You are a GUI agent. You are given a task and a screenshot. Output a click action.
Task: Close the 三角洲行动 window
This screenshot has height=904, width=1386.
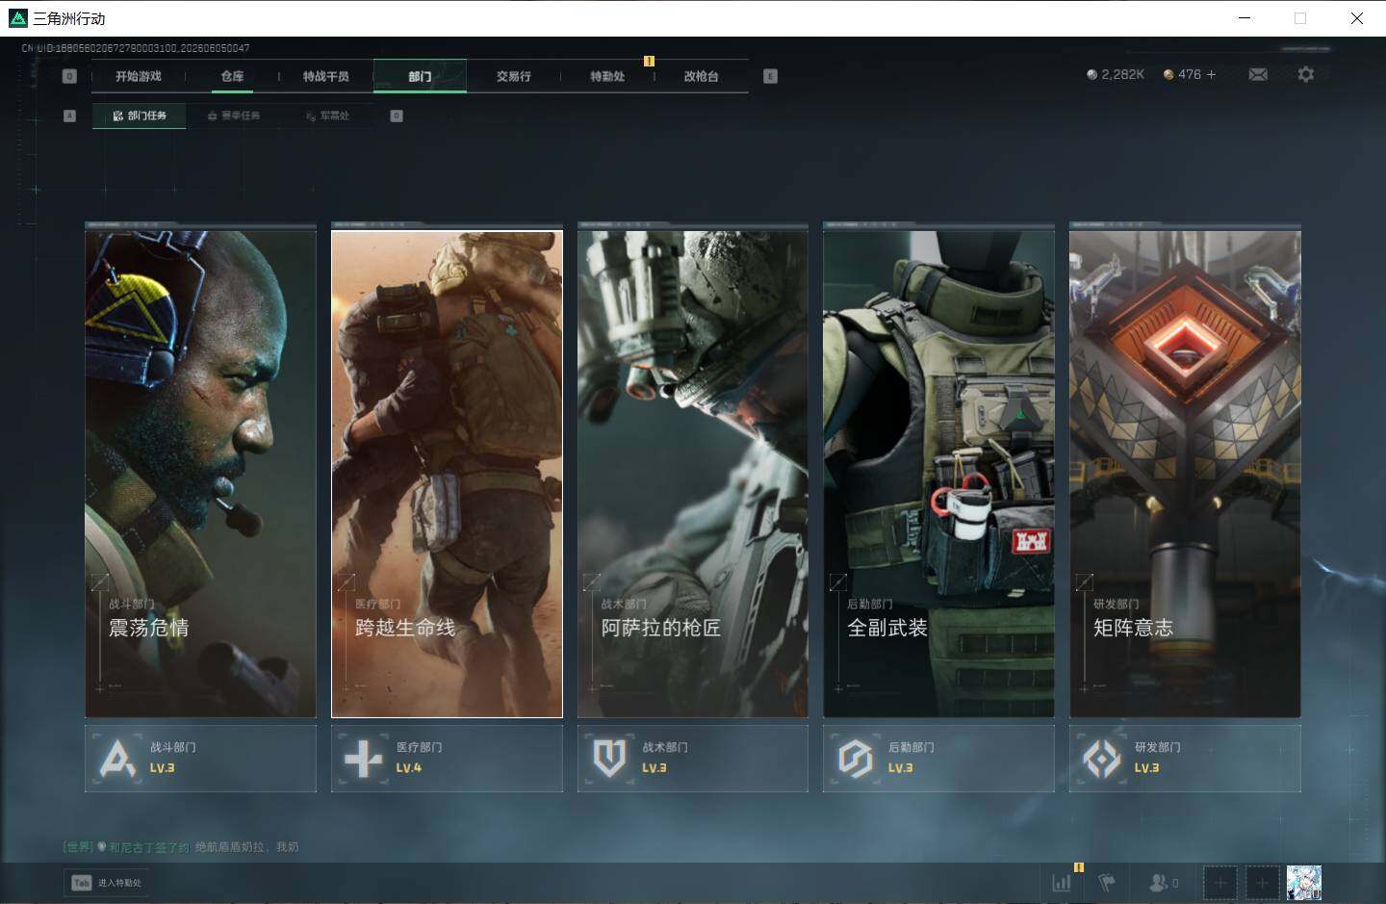point(1356,18)
